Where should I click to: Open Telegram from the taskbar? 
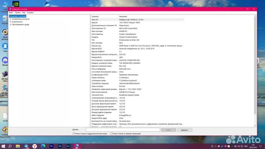[x=26, y=146]
